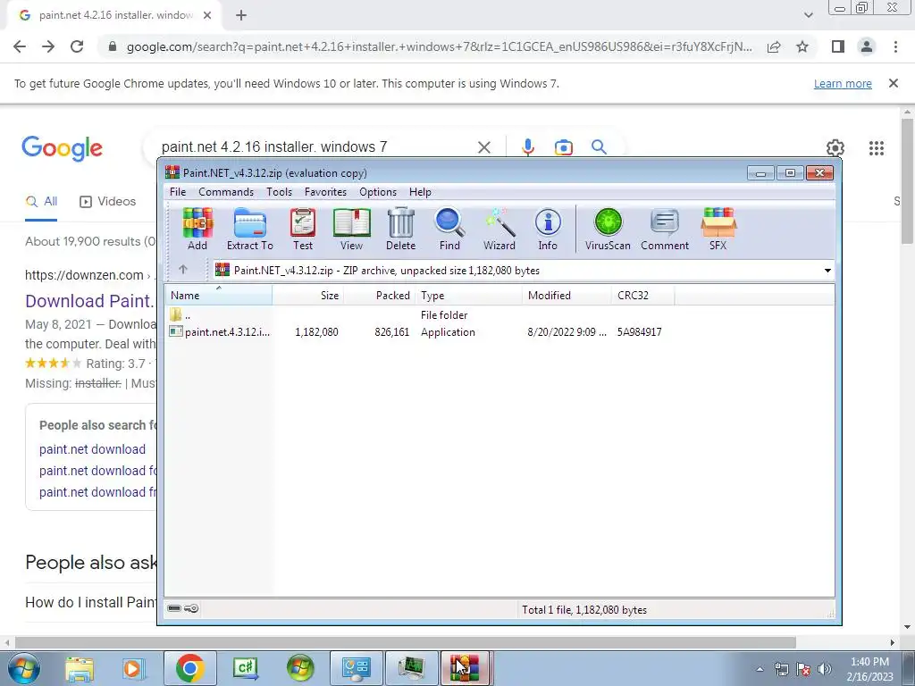Create SFX self-extracting archive
This screenshot has height=686, width=915.
pos(718,230)
